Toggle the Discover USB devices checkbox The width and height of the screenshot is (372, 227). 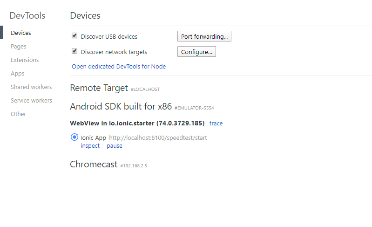(x=74, y=36)
